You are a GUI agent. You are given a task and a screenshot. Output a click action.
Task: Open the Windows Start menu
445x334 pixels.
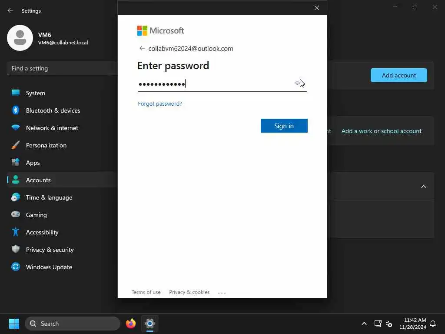pyautogui.click(x=14, y=324)
